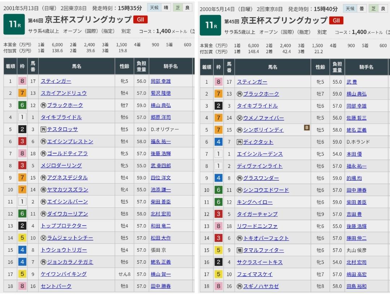Viewport: 390px width, 295px height.
Task: Open the スカイアンドリュウ horse link
Action: [x=64, y=93]
